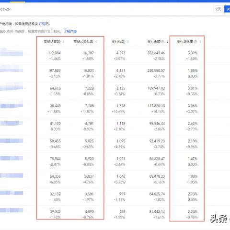The width and height of the screenshot is (230, 230).
Task: Select conversion rate value 2.63%
Action: [x=193, y=123]
